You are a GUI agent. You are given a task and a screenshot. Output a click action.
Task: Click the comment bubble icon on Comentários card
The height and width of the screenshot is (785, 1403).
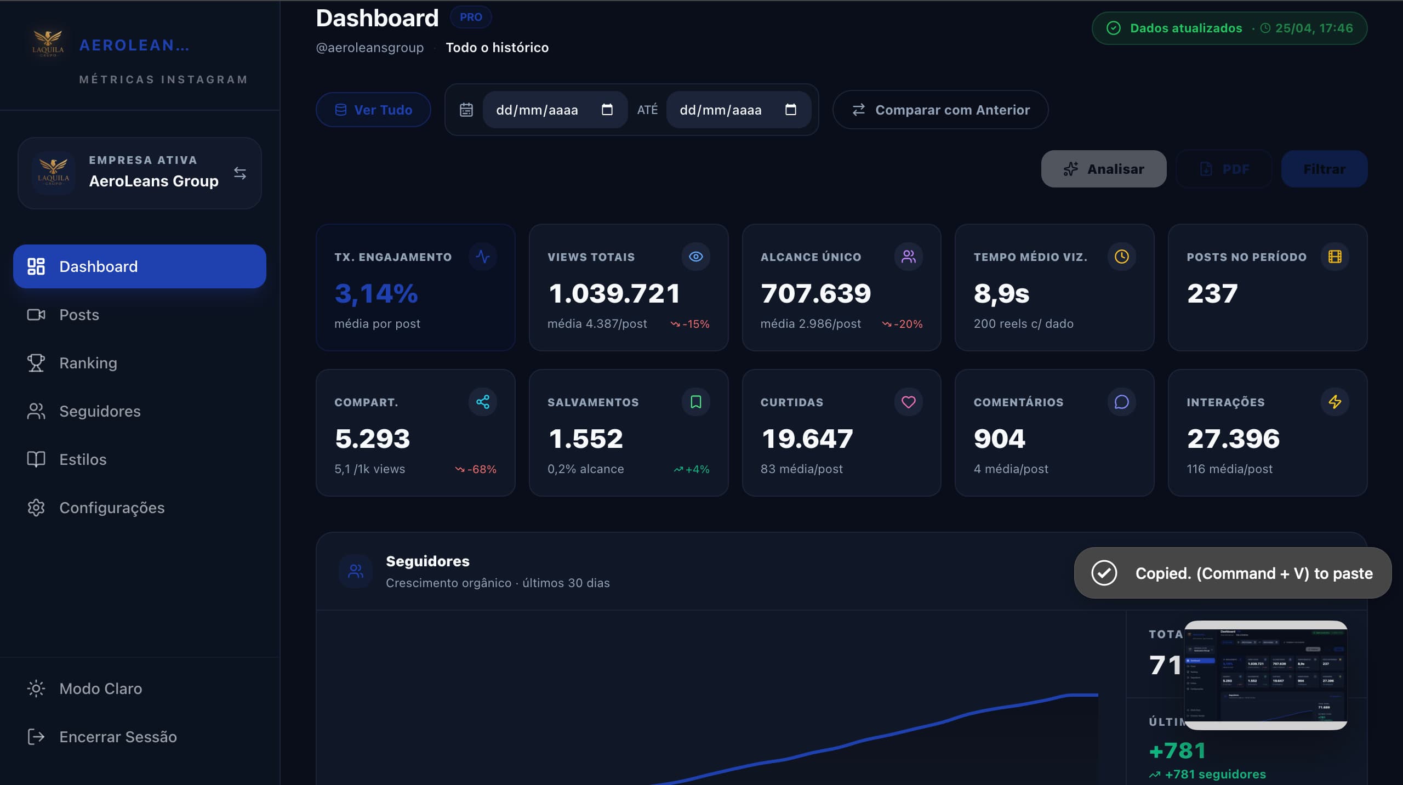(1121, 402)
